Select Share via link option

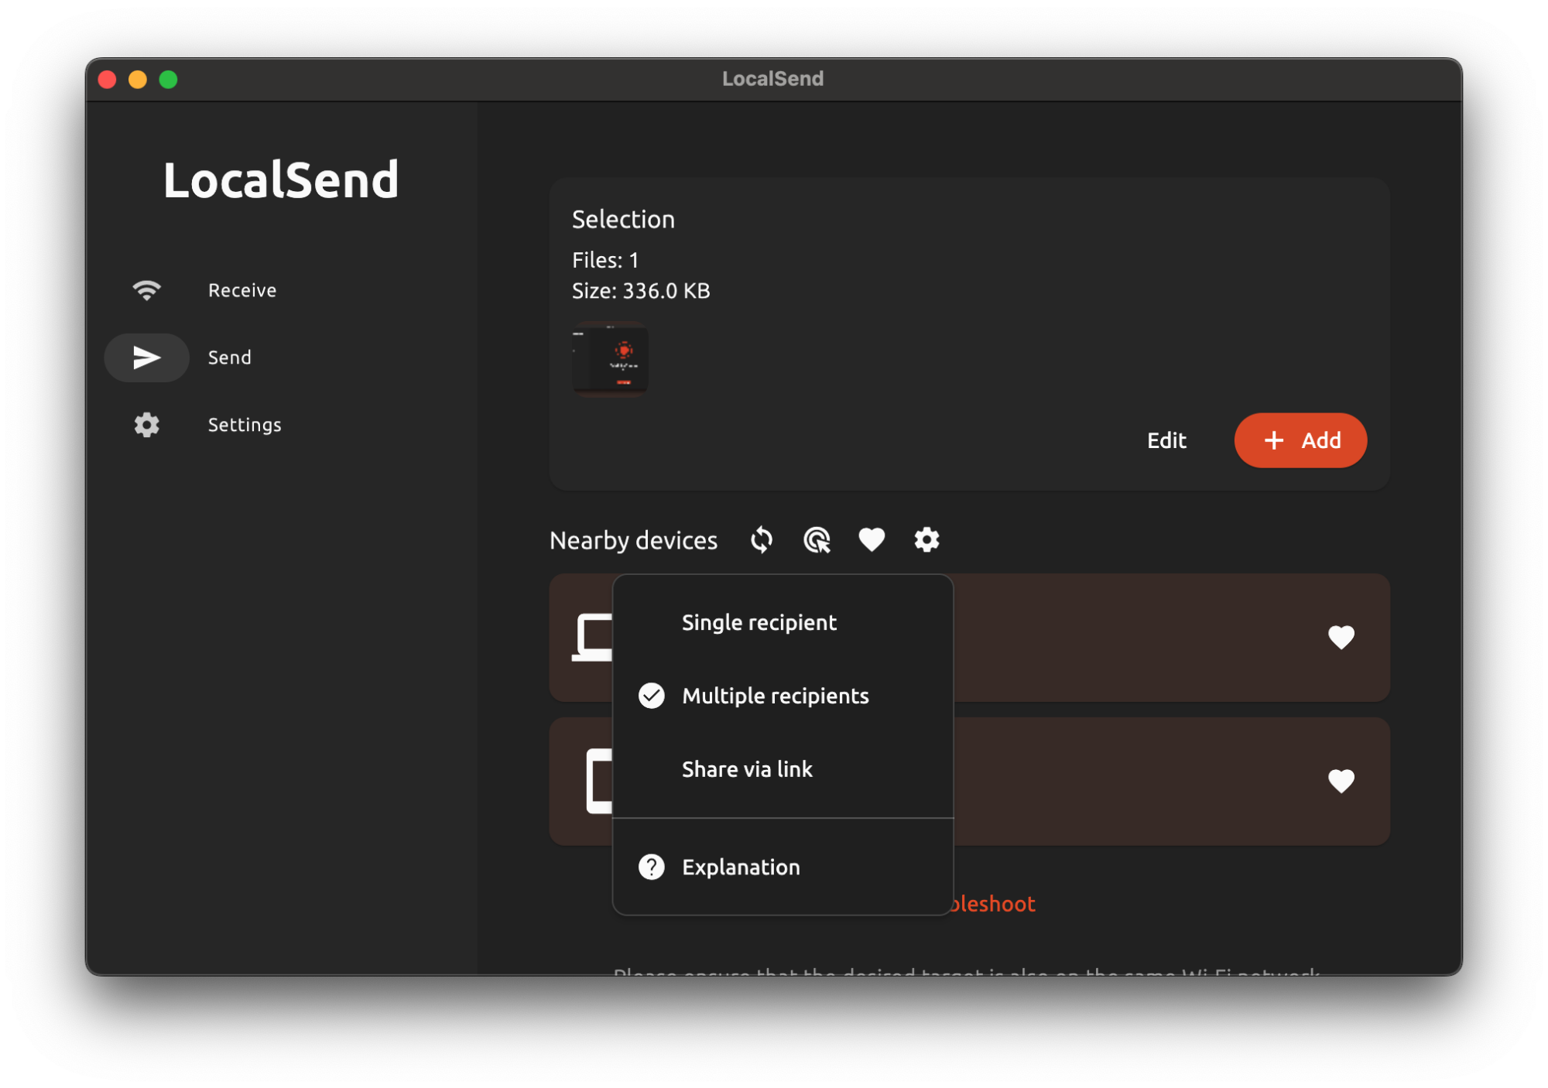coord(783,770)
